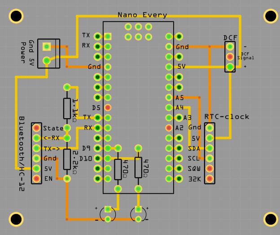280x235 pixels.
Task: Click the DCF plus pad
Action: tap(230, 67)
